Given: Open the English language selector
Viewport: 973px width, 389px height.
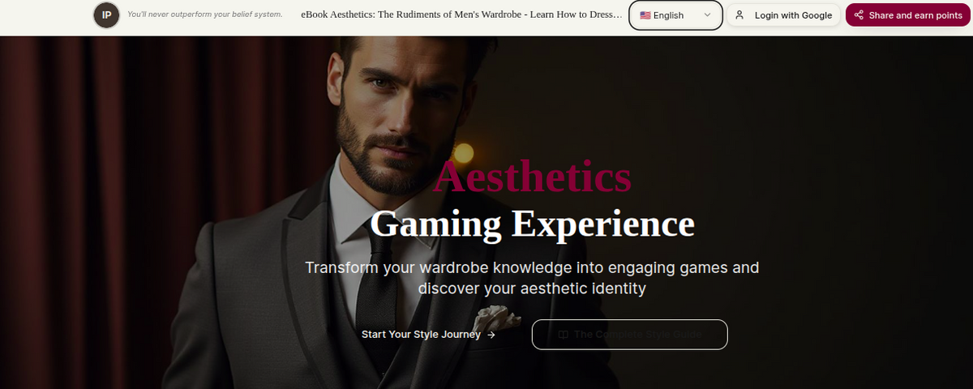Looking at the screenshot, I should point(675,15).
